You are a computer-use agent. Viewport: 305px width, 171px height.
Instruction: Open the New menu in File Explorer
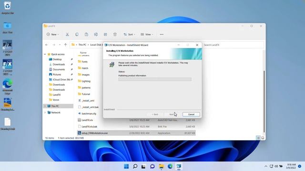(x=52, y=34)
